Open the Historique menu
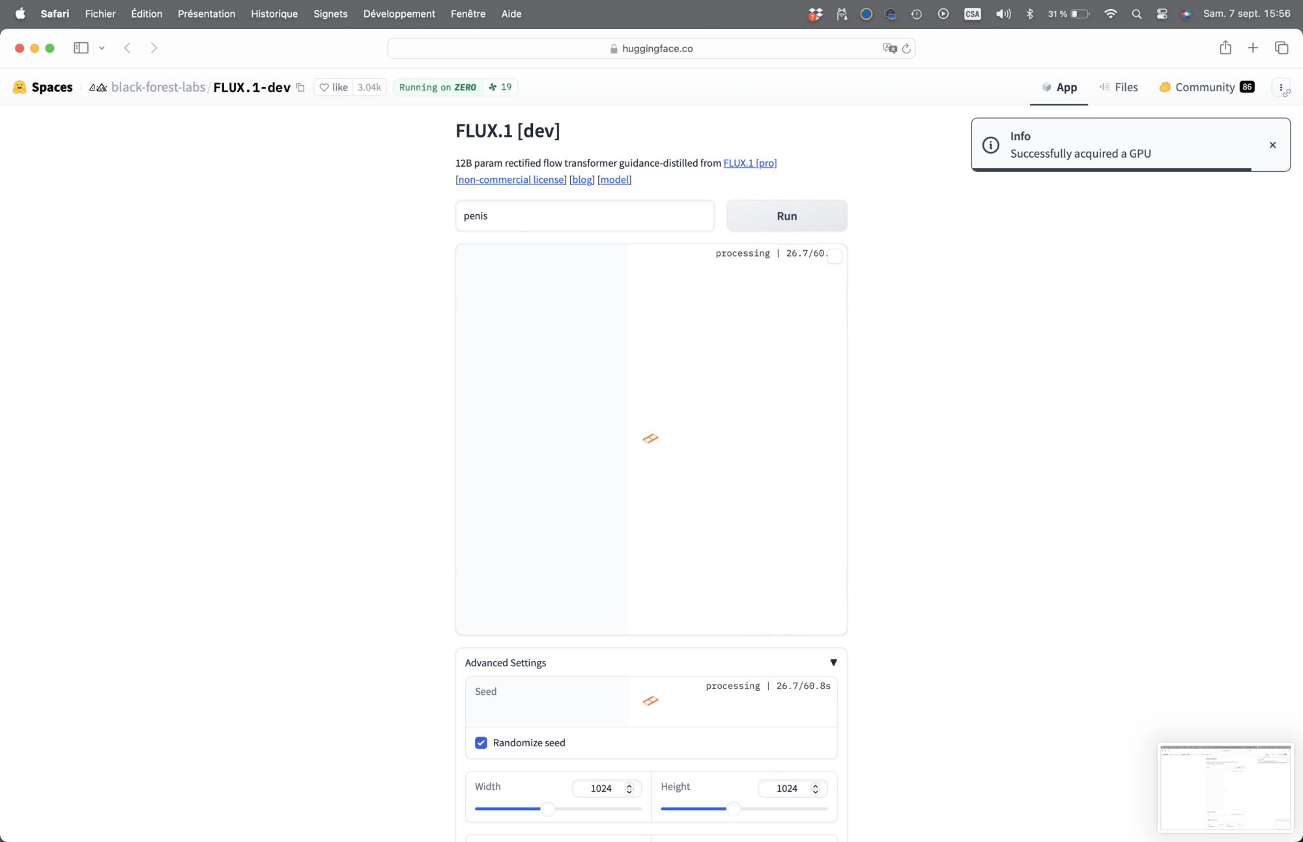 click(274, 14)
